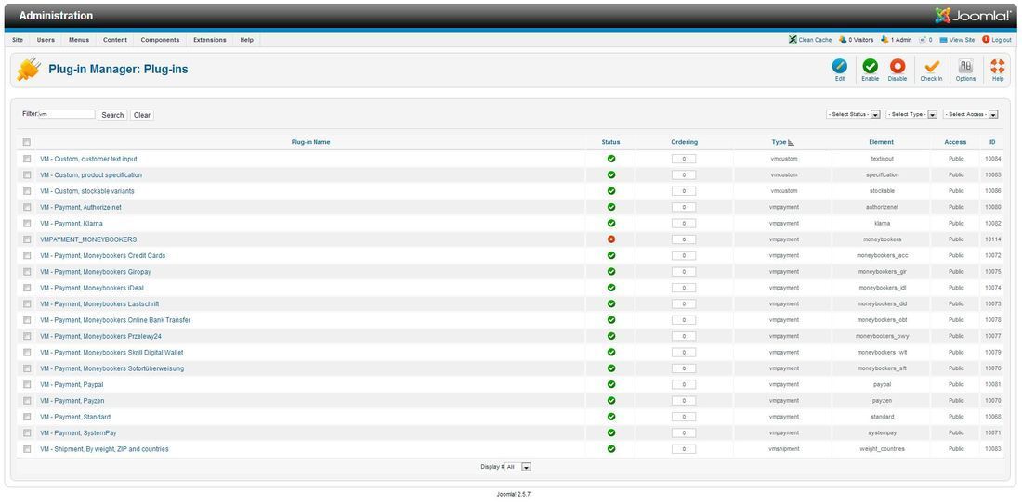Check the box for VM - Shipment, By weight
Screen dimensions: 1022x503
(27, 449)
